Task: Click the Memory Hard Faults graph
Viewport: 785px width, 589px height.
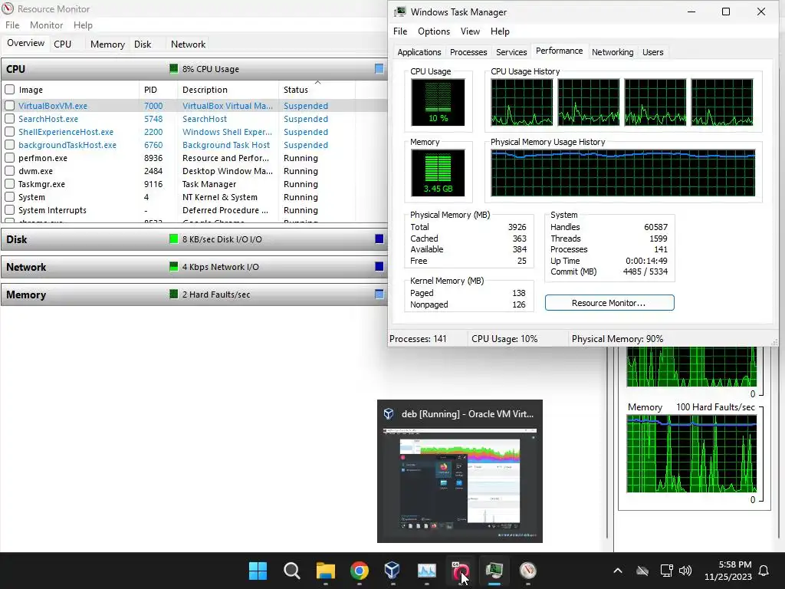Action: tap(691, 454)
